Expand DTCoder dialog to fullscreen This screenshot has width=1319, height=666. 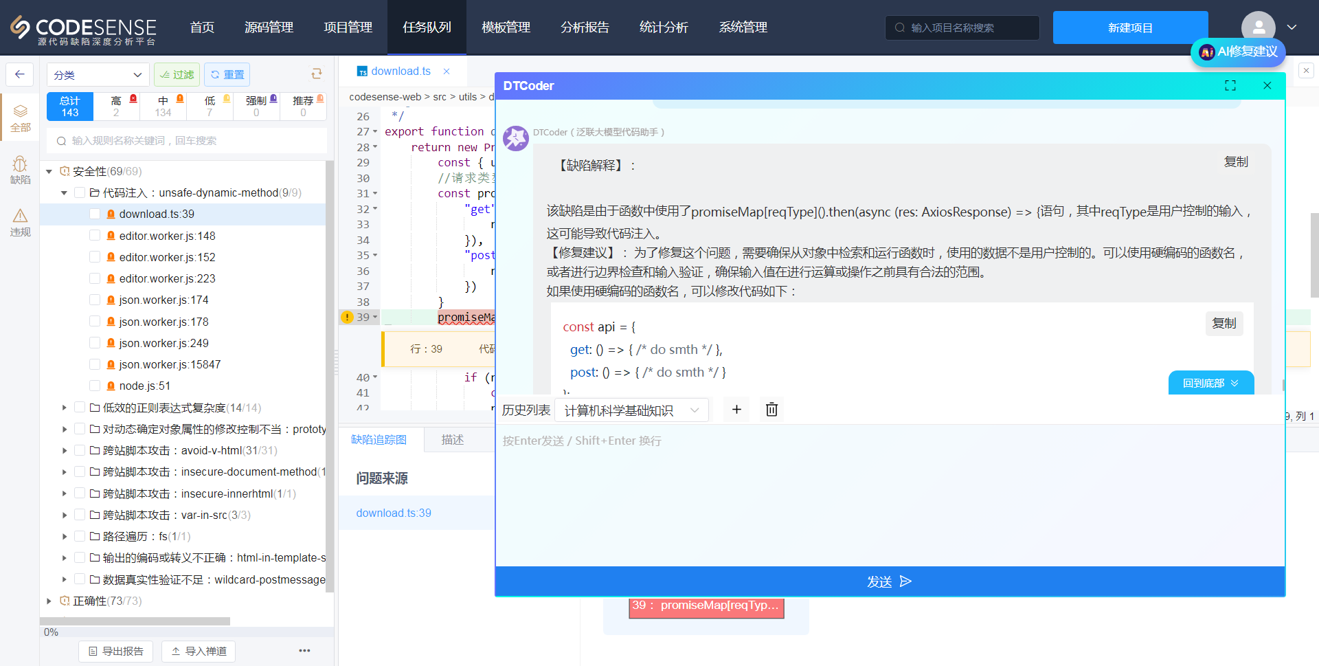click(x=1230, y=86)
